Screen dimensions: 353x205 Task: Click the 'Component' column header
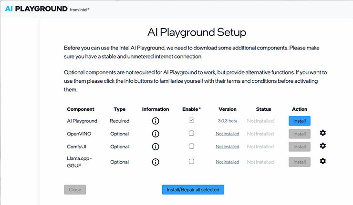click(x=81, y=109)
